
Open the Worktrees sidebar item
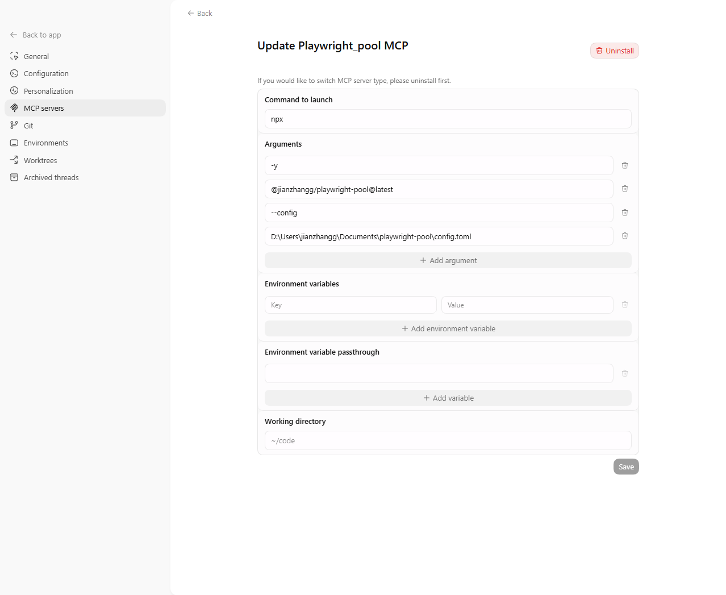coord(40,160)
